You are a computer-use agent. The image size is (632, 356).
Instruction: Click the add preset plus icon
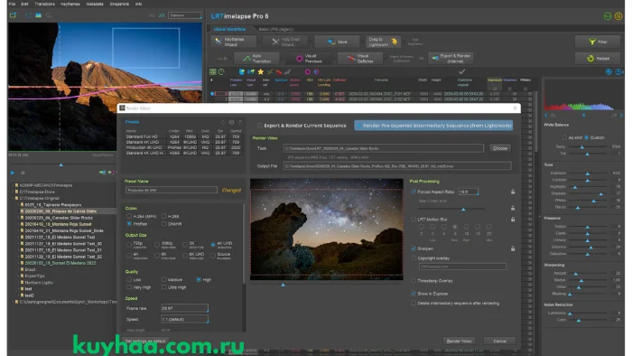coord(231,122)
